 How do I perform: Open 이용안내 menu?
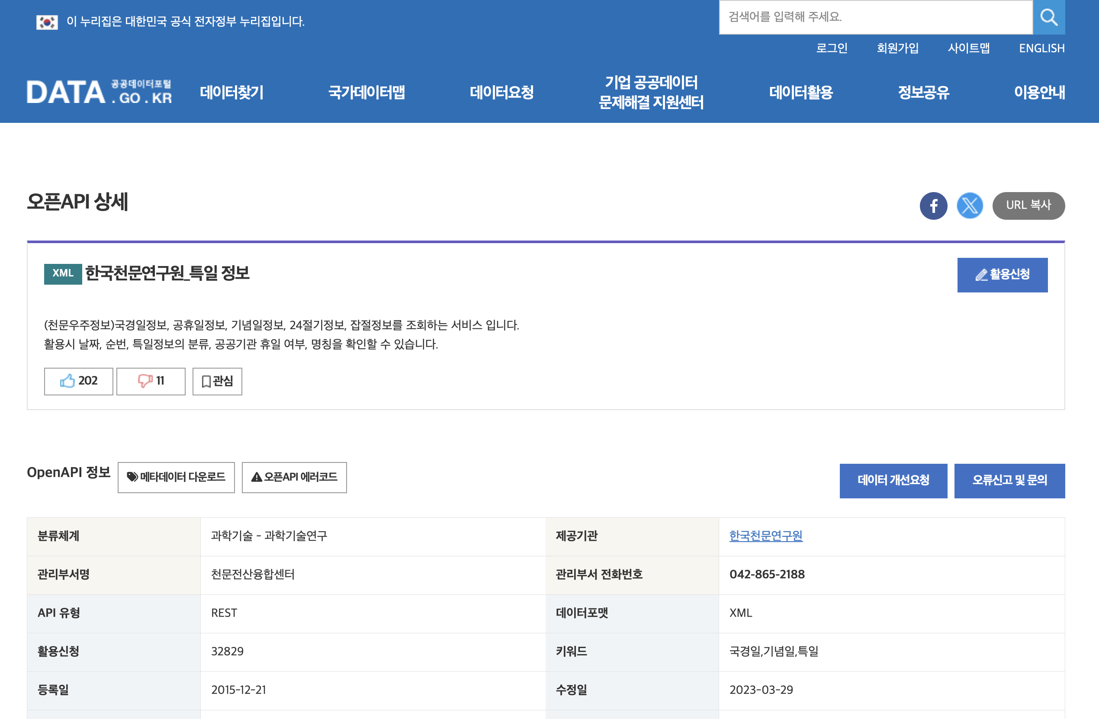coord(1039,92)
